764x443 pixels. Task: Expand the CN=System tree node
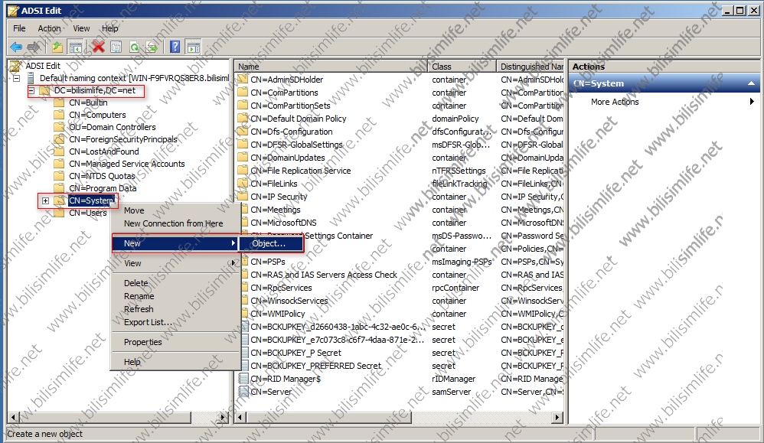(45, 200)
